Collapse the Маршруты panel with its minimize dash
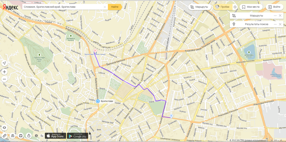286x142 pixels. [x=275, y=16]
